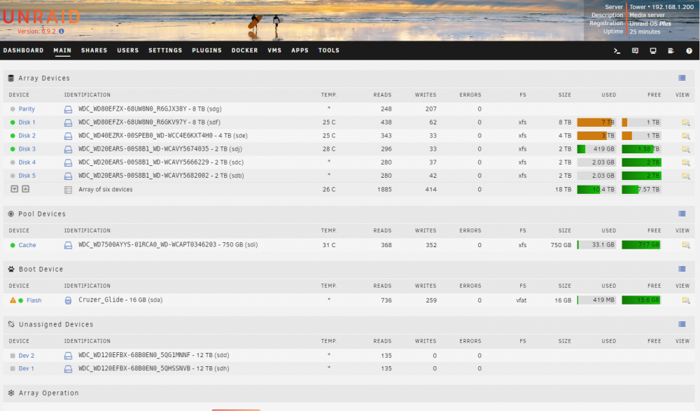Open the info monitor icon in the navigation bar
This screenshot has width=700, height=411.
point(653,51)
